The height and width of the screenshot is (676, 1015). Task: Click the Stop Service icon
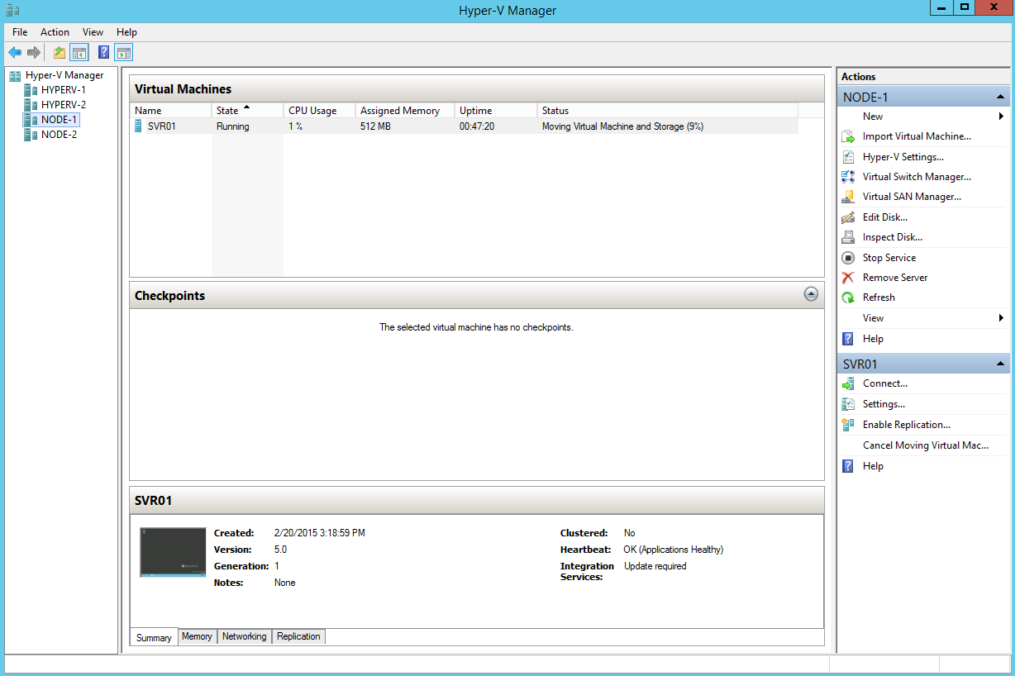coord(848,258)
